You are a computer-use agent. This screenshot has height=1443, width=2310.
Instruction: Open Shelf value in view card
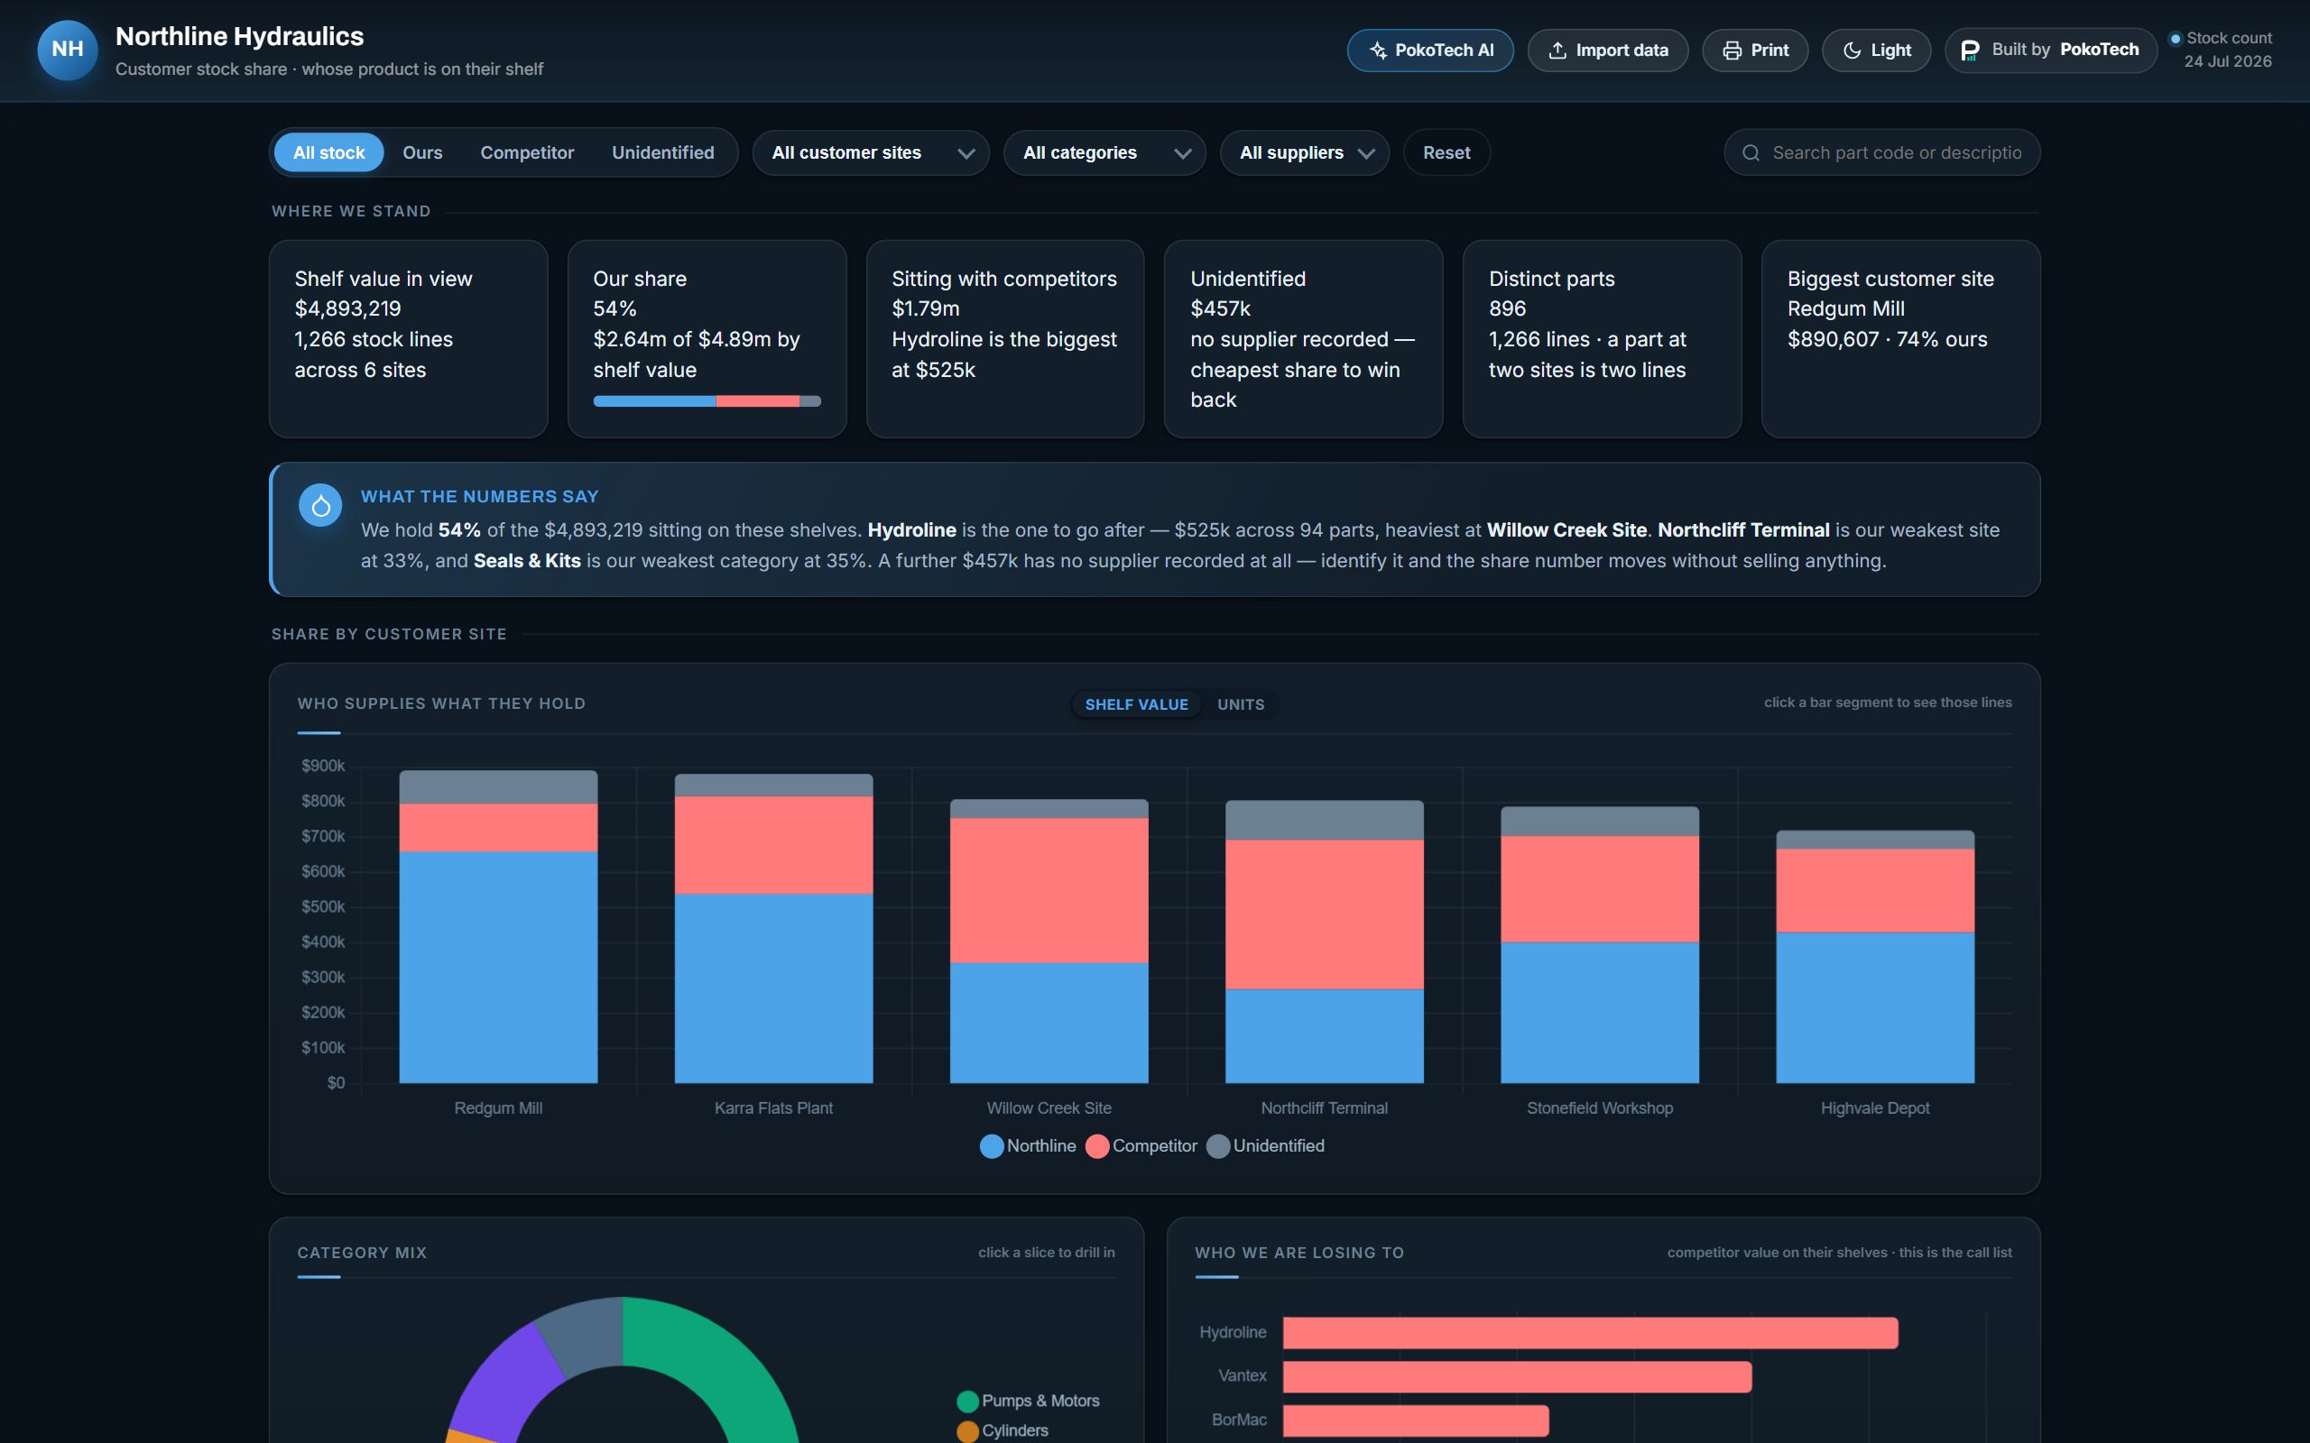pyautogui.click(x=409, y=339)
